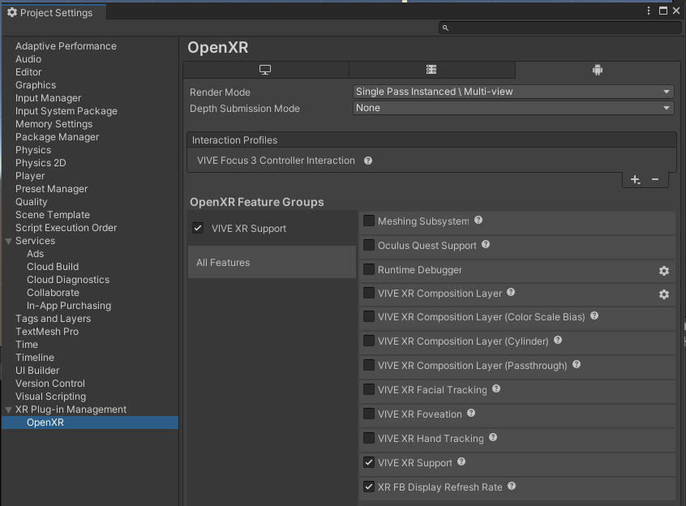
Task: Open Runtime Debugger settings gear
Action: click(x=663, y=271)
